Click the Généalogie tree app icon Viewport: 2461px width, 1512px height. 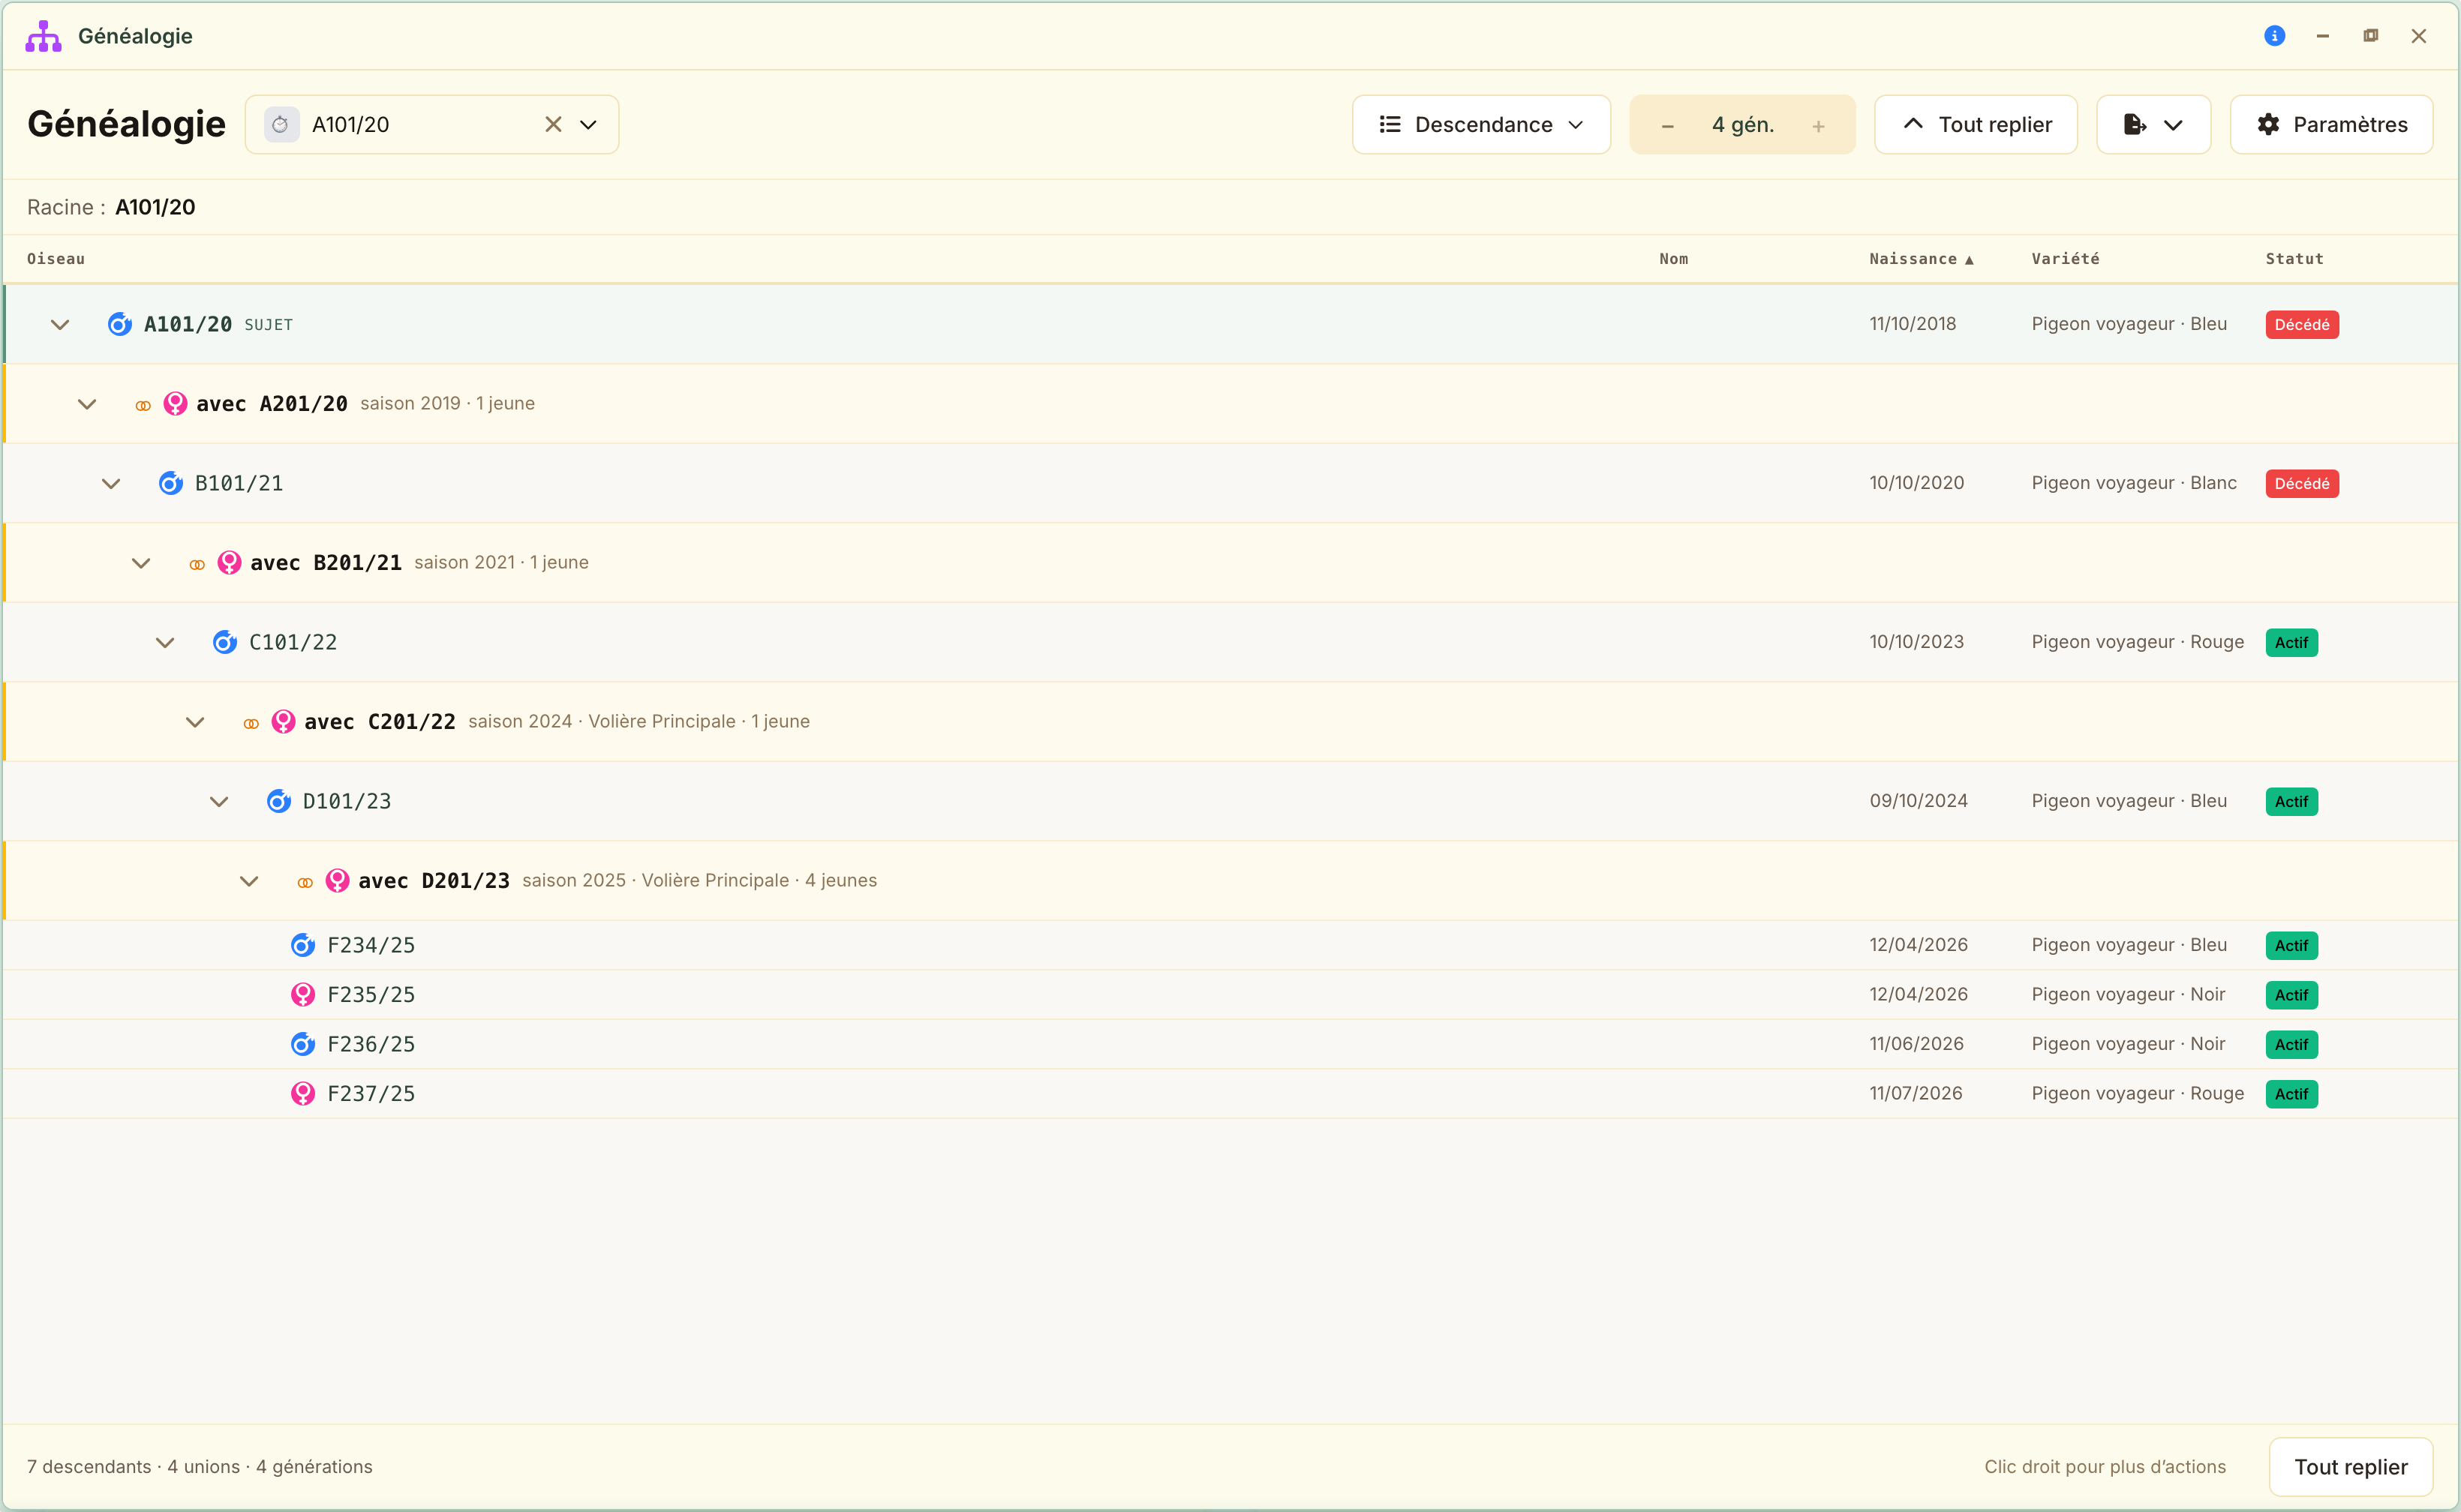pos(43,36)
